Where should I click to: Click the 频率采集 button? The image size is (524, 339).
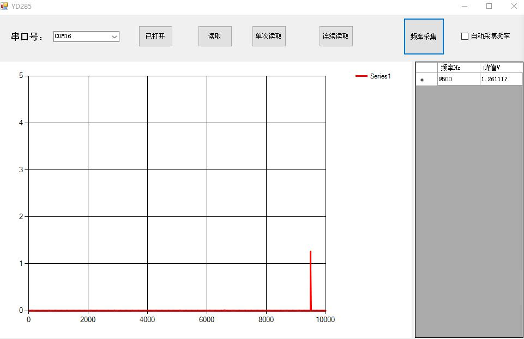click(424, 37)
